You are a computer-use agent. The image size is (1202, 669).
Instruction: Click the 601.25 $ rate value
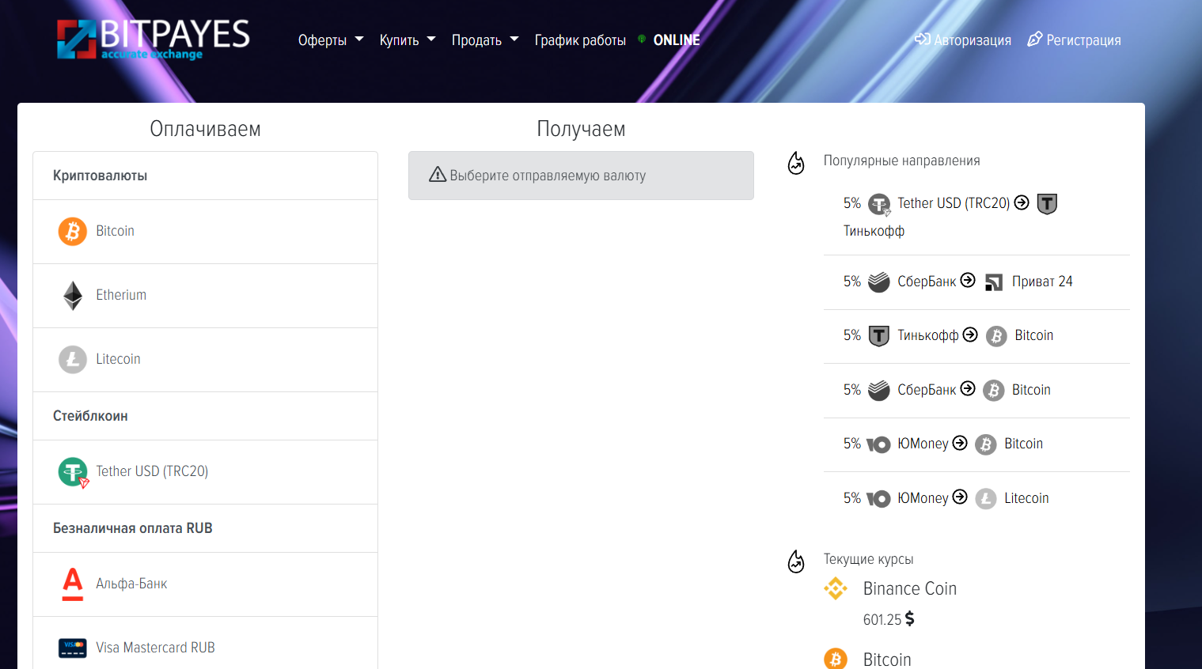coord(889,620)
